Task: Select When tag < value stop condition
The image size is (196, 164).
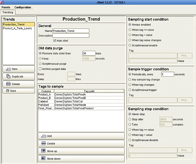Action: [130, 135]
